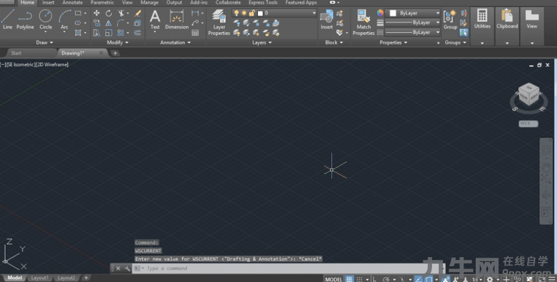Expand the Block panel
The image size is (557, 282).
click(x=334, y=42)
